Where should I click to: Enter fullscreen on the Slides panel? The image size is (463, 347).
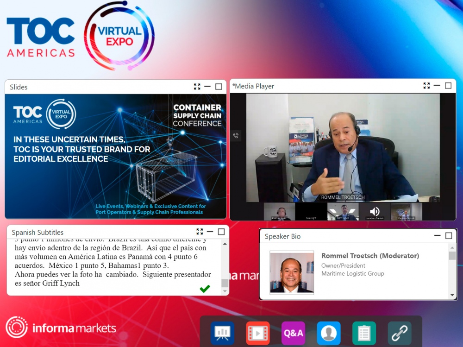coord(197,87)
